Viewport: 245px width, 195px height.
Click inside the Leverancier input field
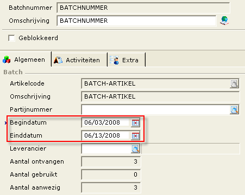tap(106, 148)
